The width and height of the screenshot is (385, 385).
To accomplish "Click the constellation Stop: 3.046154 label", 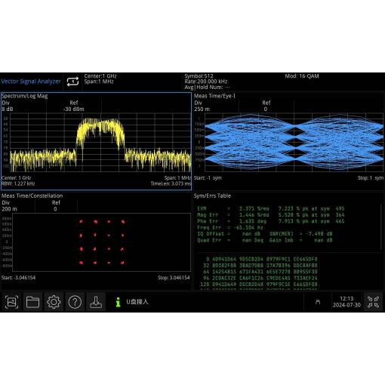I will (x=174, y=278).
